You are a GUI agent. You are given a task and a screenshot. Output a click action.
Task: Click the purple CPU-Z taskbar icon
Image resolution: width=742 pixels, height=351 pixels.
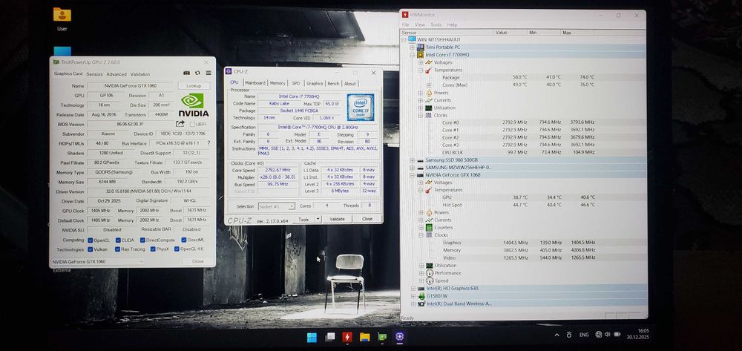click(x=400, y=338)
